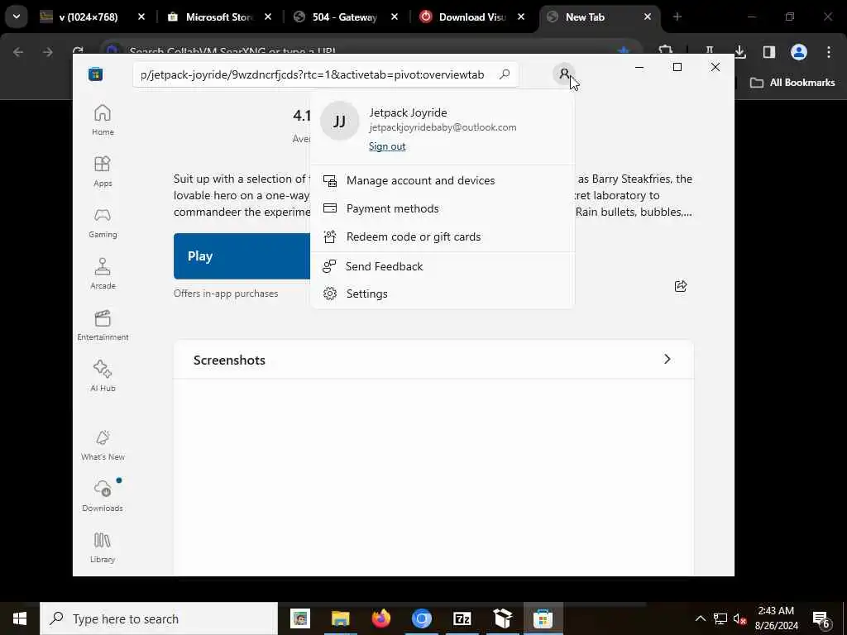This screenshot has width=847, height=635.
Task: Click the Store search address field
Action: (x=325, y=74)
